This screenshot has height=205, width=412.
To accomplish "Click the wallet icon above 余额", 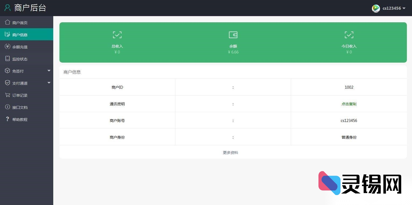I will pos(233,35).
